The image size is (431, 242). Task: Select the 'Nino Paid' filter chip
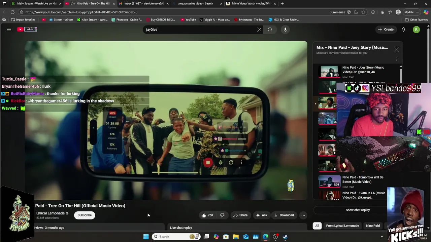373,226
